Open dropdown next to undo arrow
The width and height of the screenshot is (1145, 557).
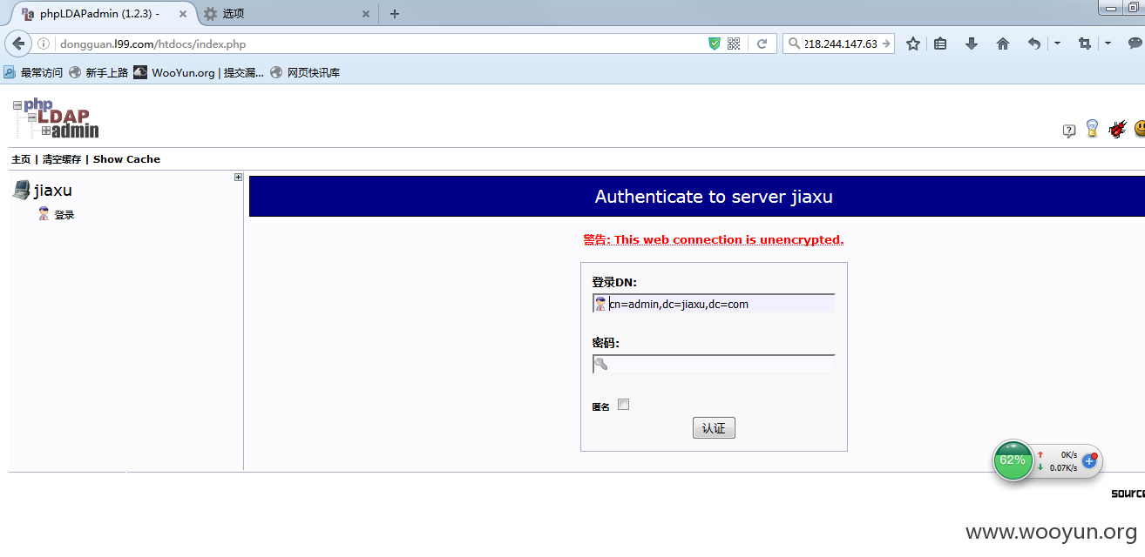[x=1057, y=44]
